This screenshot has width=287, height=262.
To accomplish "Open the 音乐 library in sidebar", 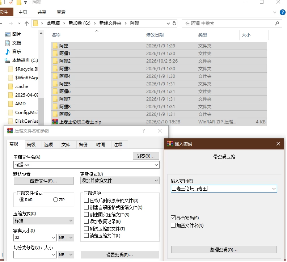I will [x=17, y=51].
